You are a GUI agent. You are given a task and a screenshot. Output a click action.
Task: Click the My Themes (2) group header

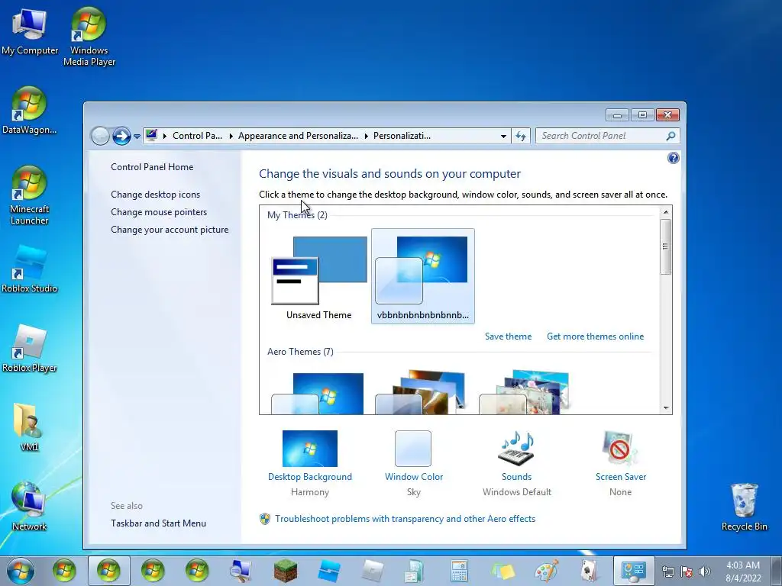coord(297,215)
